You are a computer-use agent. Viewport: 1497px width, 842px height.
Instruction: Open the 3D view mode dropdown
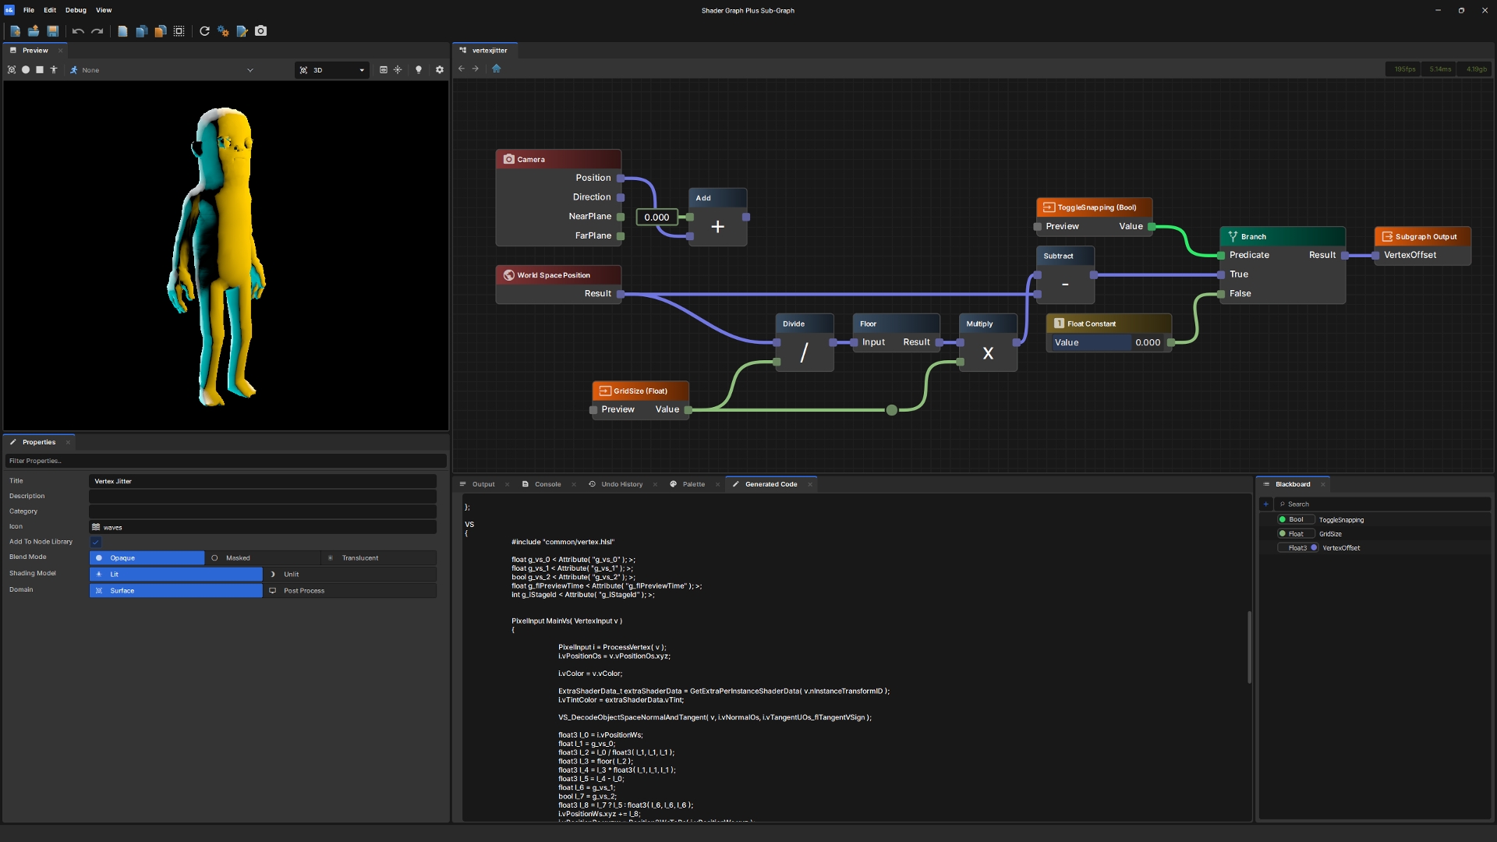(x=332, y=70)
